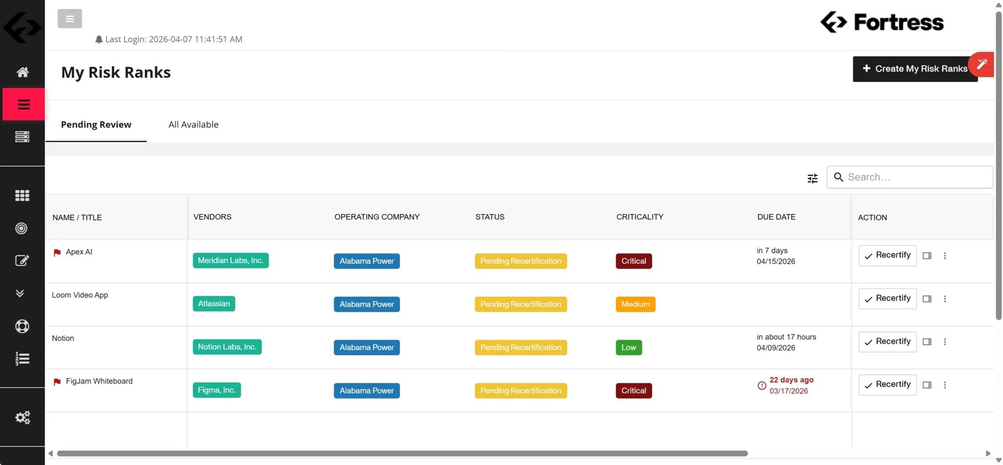Open more options menu for Notion row
This screenshot has height=465, width=1003.
click(944, 342)
